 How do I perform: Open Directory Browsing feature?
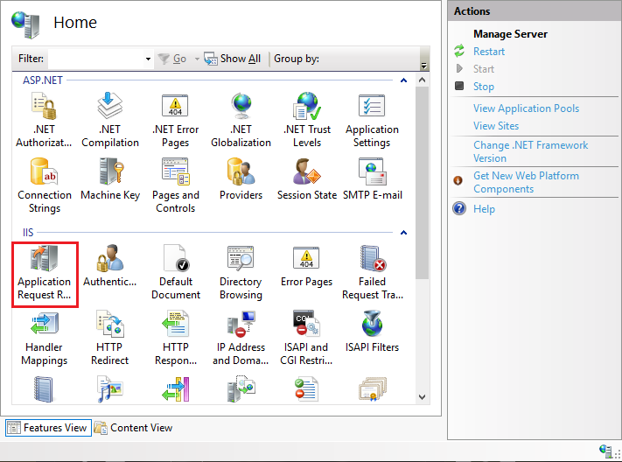[x=241, y=272]
